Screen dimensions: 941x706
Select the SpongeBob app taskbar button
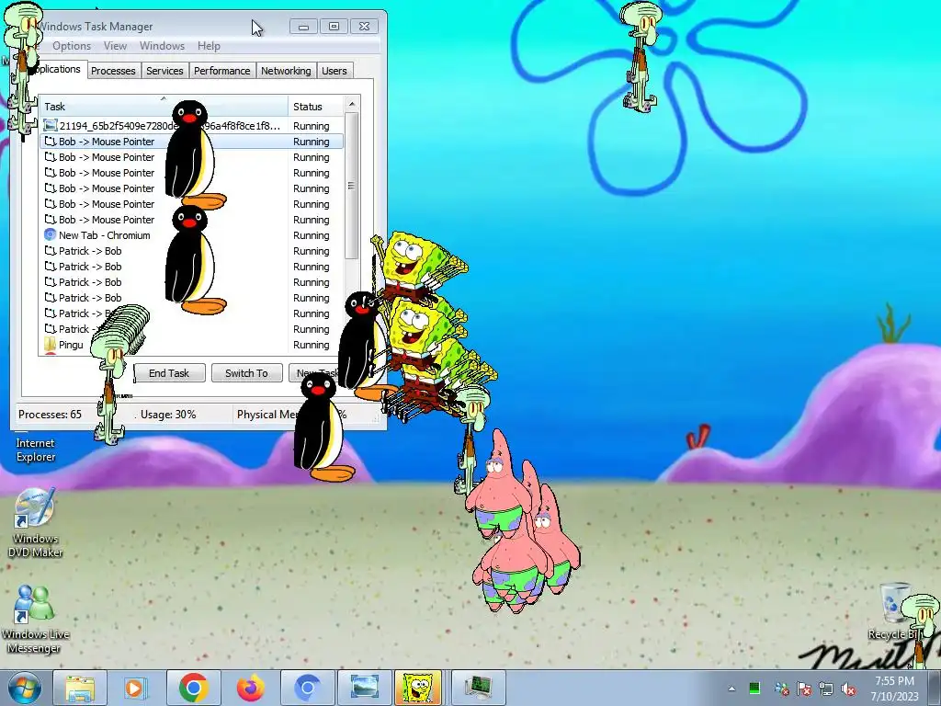click(418, 688)
